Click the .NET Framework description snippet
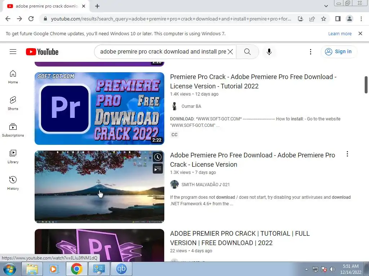369x276 pixels. 260,201
